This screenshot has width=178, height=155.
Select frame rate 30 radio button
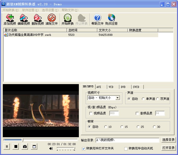154,127
